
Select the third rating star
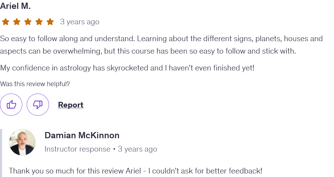point(28,22)
